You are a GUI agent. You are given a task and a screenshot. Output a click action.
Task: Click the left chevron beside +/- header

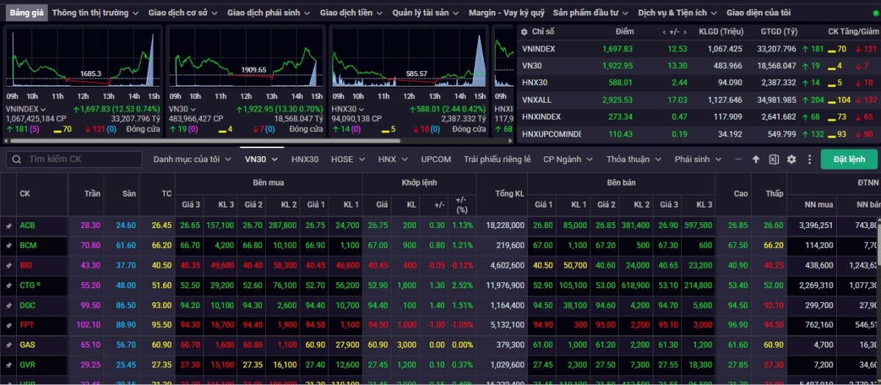[664, 32]
